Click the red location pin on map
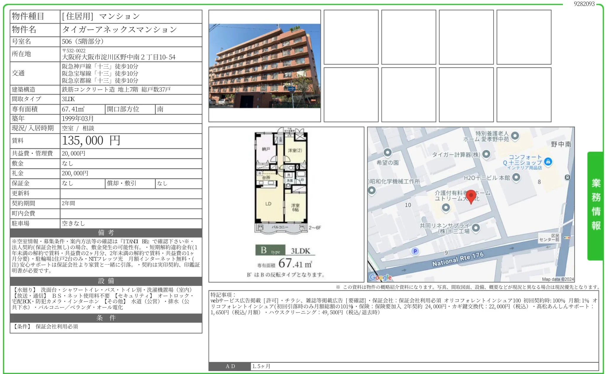Image resolution: width=608 pixels, height=374 pixels. point(471,196)
